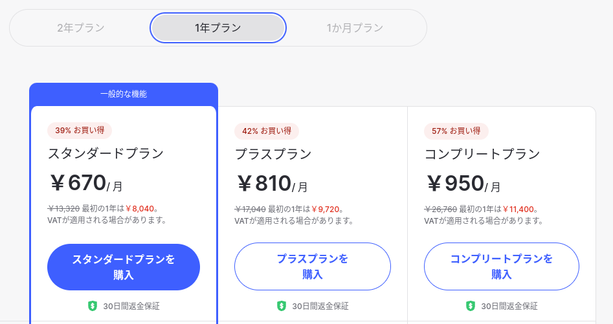Click the 一般的な機能 banner header

(124, 94)
